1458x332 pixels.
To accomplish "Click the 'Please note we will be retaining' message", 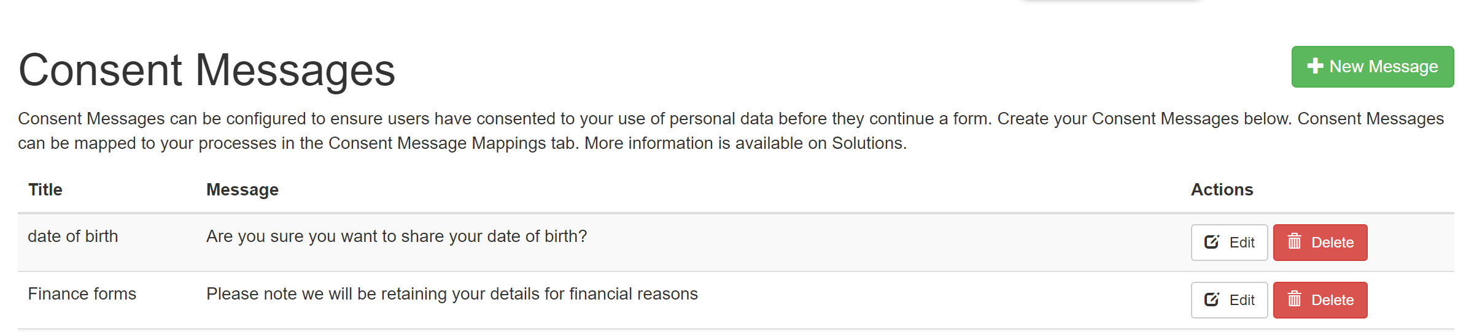I will coord(452,294).
